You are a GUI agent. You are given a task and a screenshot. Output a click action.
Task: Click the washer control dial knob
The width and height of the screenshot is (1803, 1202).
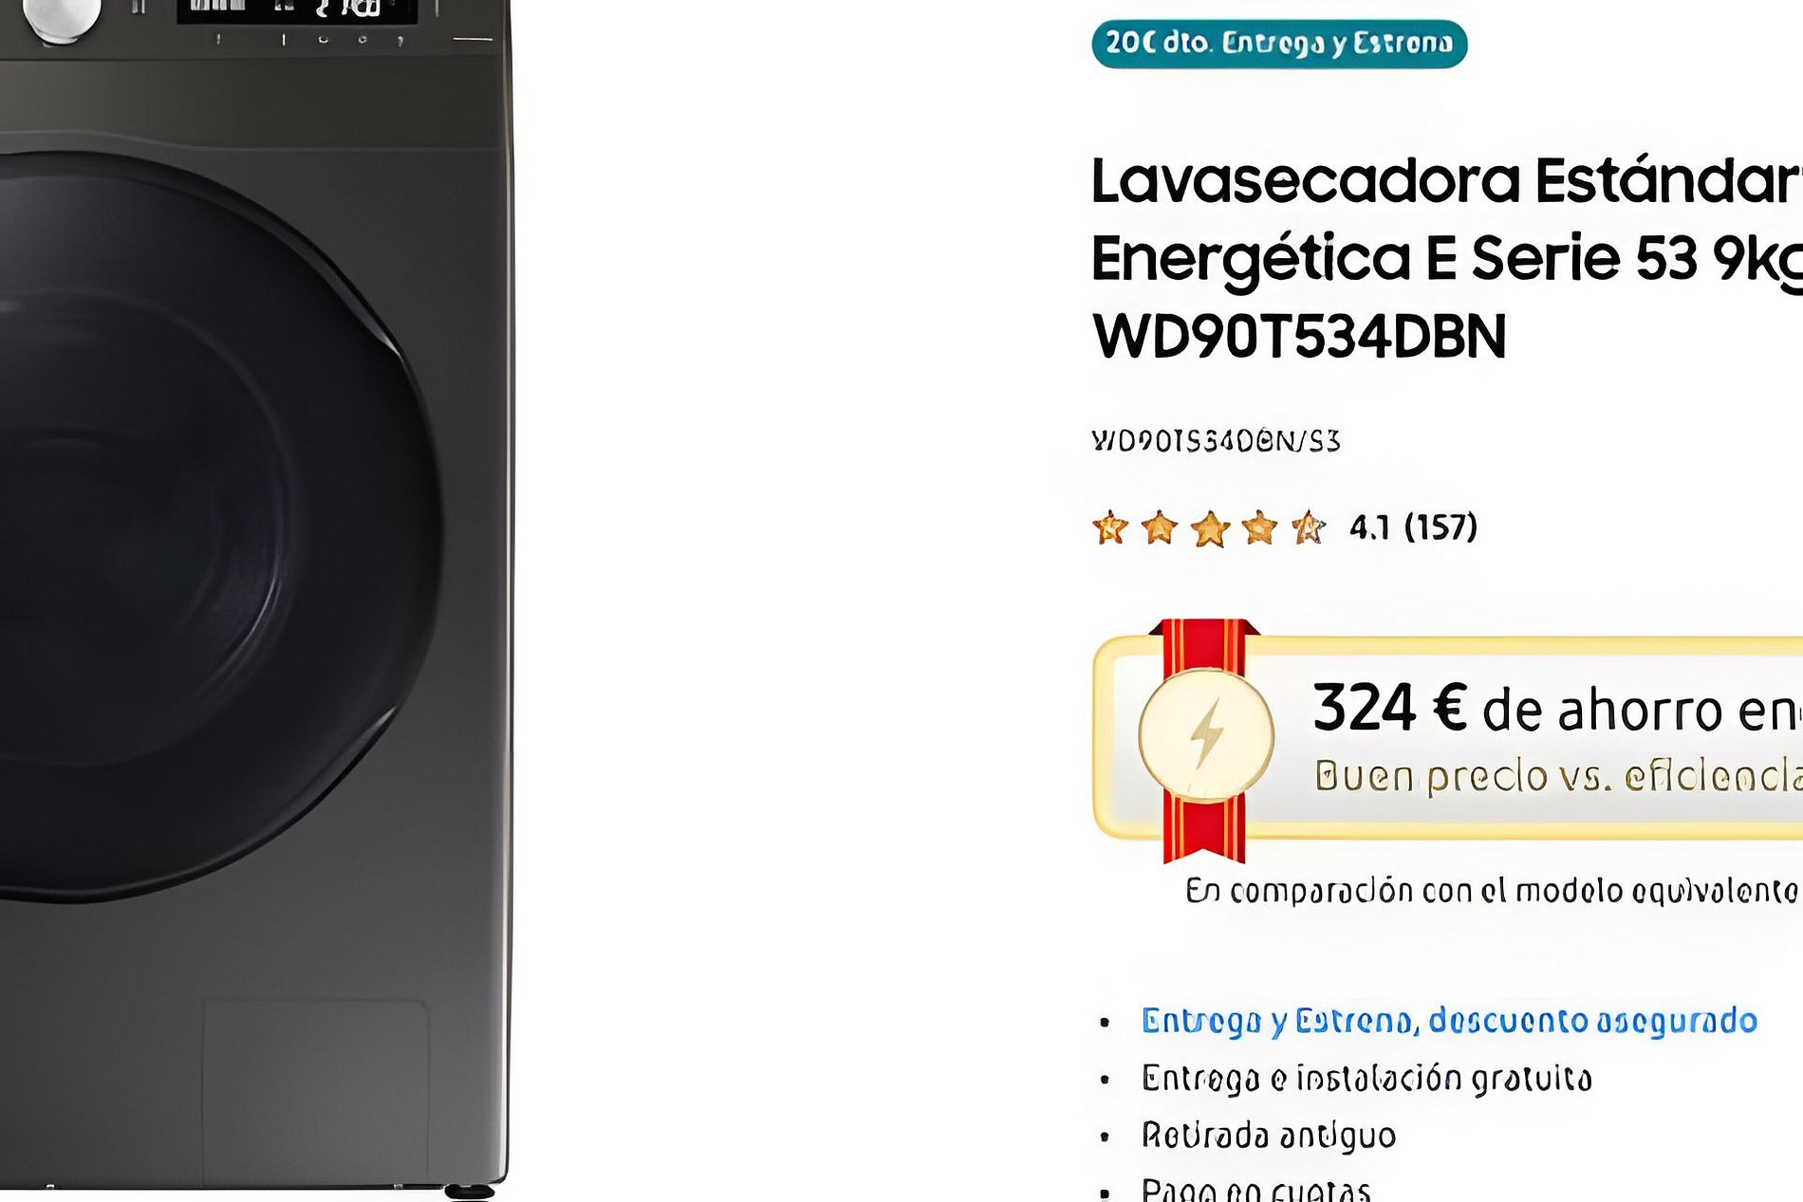pos(62,19)
